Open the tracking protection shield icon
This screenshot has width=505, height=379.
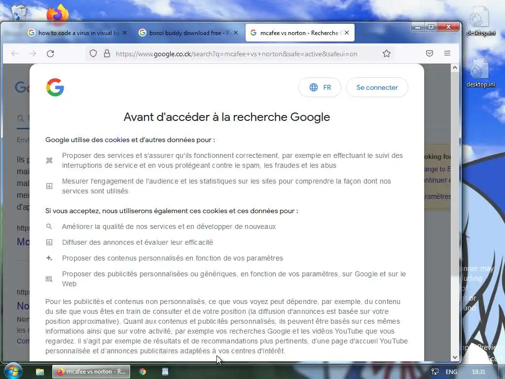pos(93,53)
